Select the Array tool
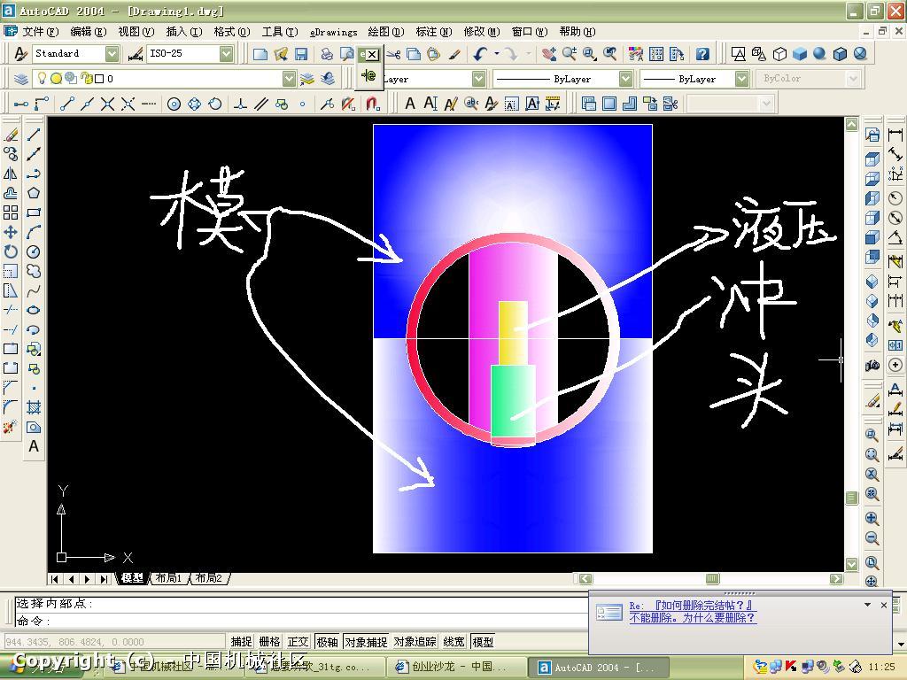The height and width of the screenshot is (680, 907). pos(11,212)
